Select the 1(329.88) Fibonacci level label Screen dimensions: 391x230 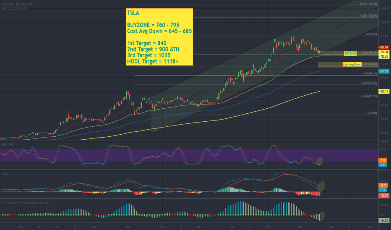coord(372,113)
